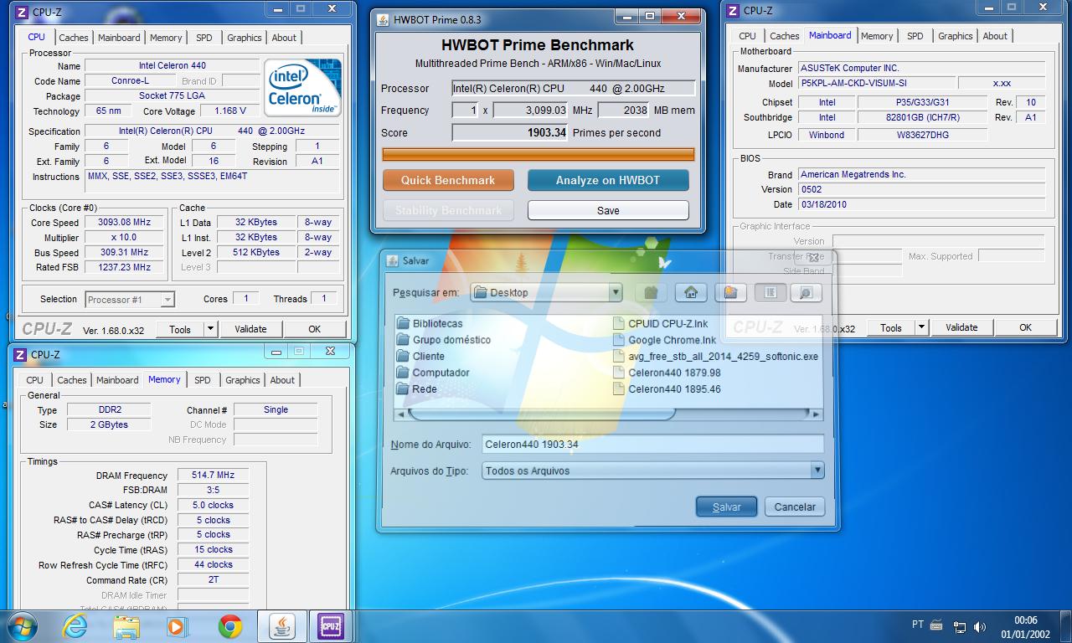This screenshot has width=1072, height=643.
Task: Open About tab in the CPU-tab CPU-Z window
Action: [284, 38]
